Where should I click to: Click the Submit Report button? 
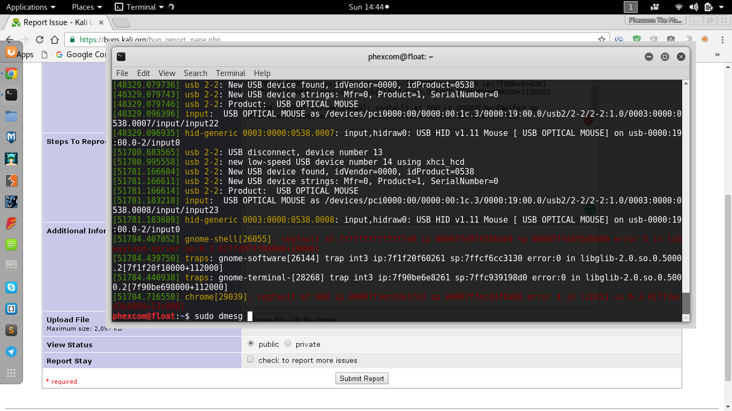point(362,378)
